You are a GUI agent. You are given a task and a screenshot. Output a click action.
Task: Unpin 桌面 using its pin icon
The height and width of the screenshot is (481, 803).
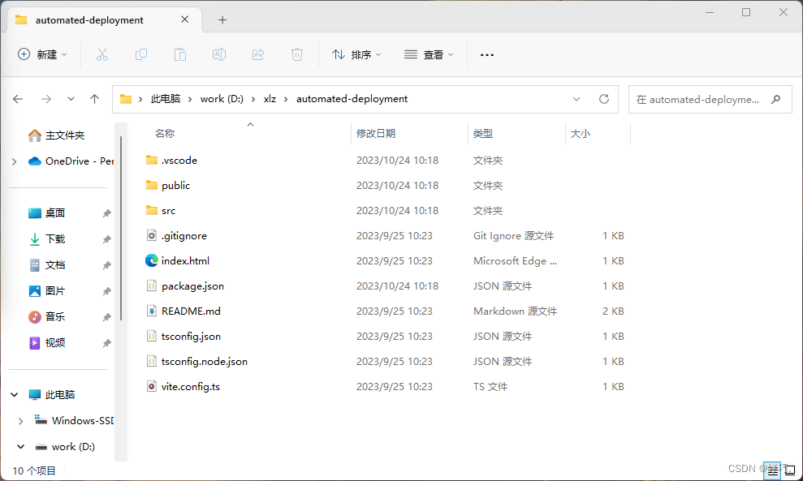(106, 213)
